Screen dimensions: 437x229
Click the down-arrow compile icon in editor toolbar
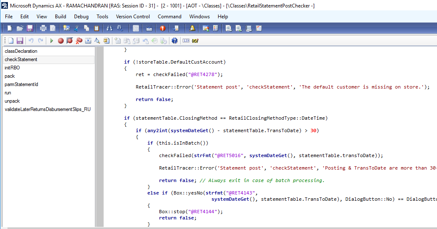88,41
